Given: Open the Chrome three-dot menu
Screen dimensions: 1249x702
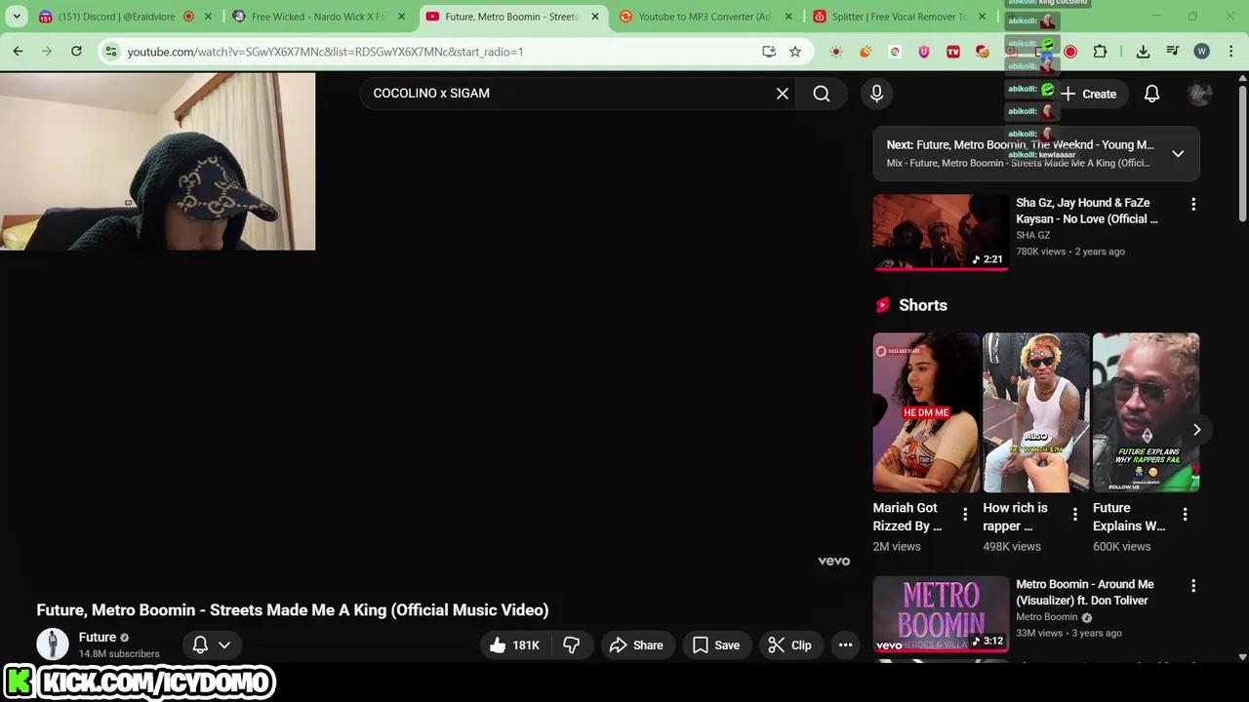Looking at the screenshot, I should tap(1230, 52).
